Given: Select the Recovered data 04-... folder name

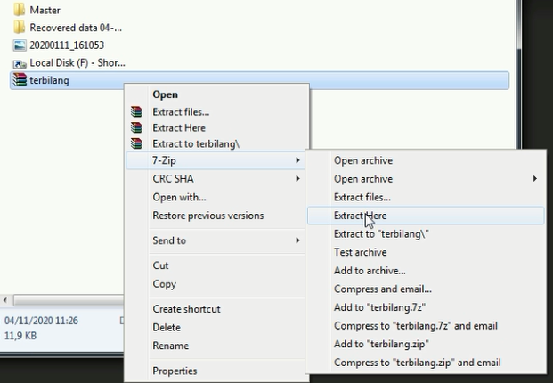Looking at the screenshot, I should click(x=76, y=28).
